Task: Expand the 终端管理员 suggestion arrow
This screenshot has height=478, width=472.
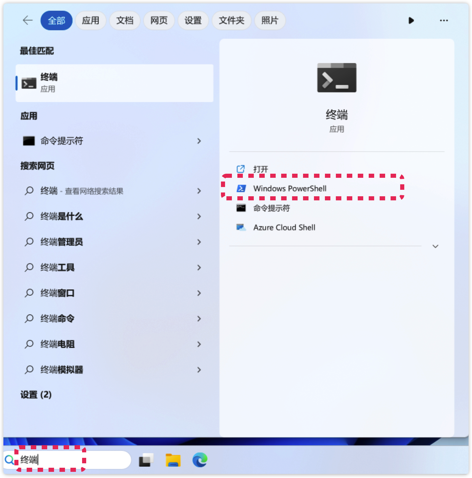Action: 199,242
